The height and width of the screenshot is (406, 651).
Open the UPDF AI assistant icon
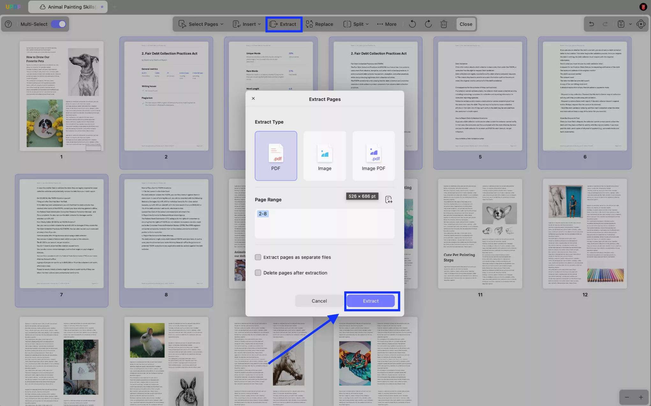pyautogui.click(x=640, y=24)
